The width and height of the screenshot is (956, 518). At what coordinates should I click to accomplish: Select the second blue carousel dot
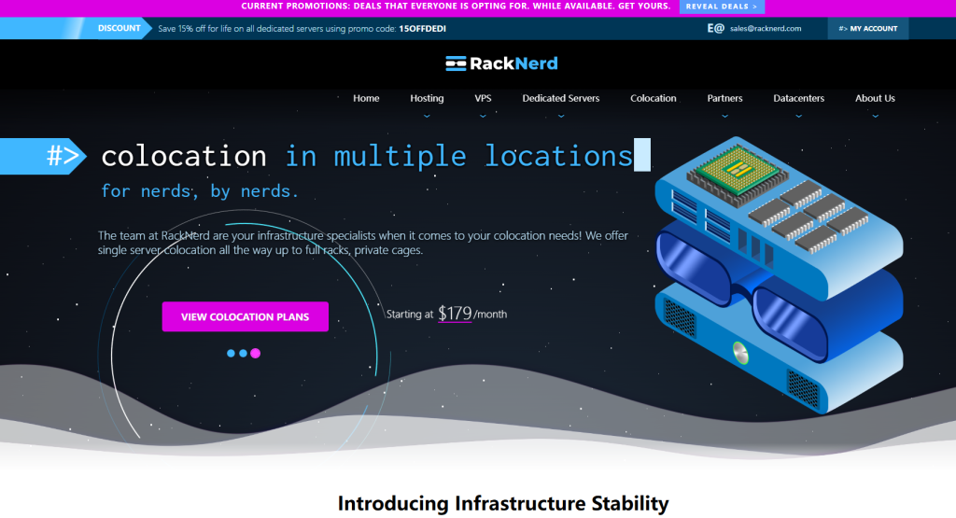[243, 353]
